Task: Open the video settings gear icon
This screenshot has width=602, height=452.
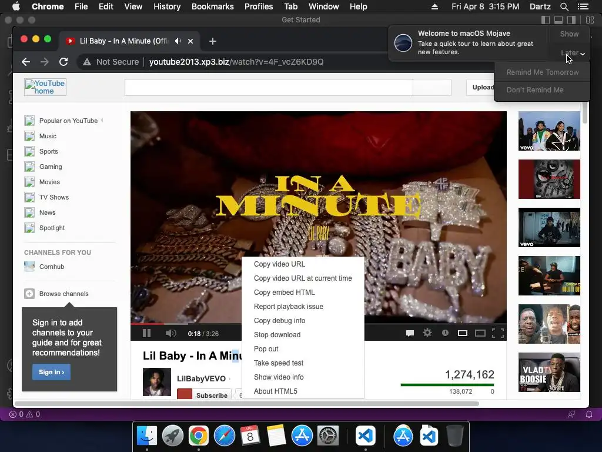Action: pyautogui.click(x=427, y=333)
